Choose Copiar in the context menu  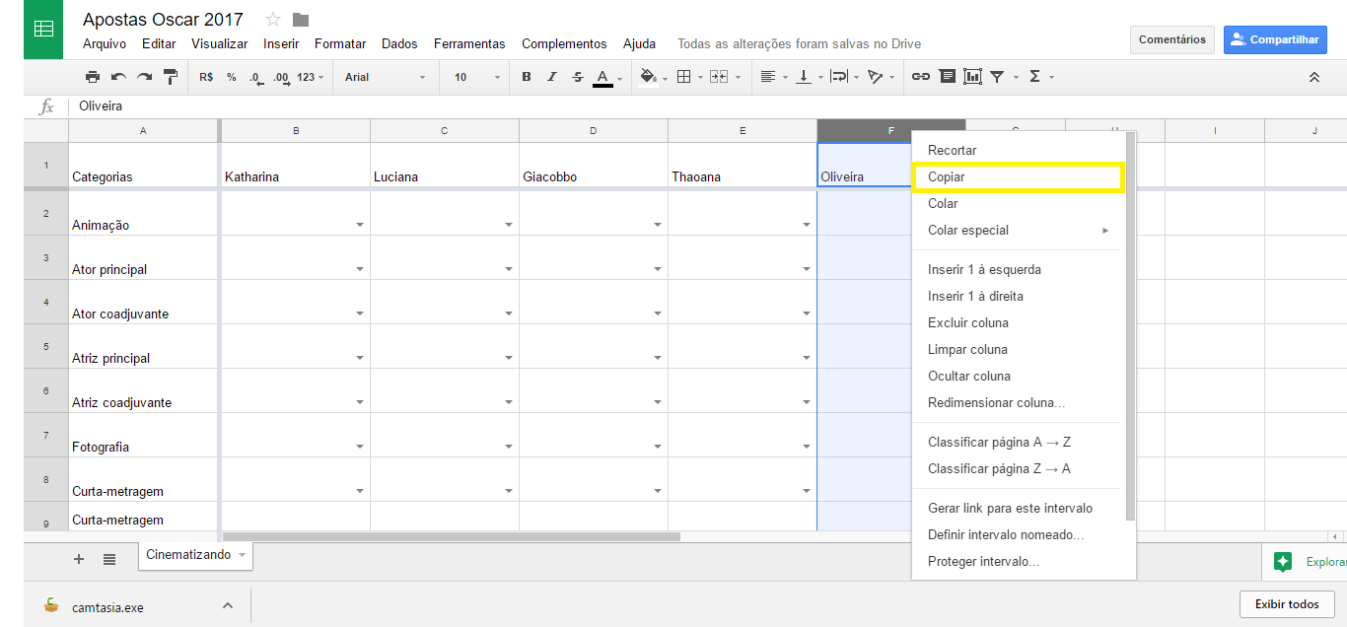1018,177
